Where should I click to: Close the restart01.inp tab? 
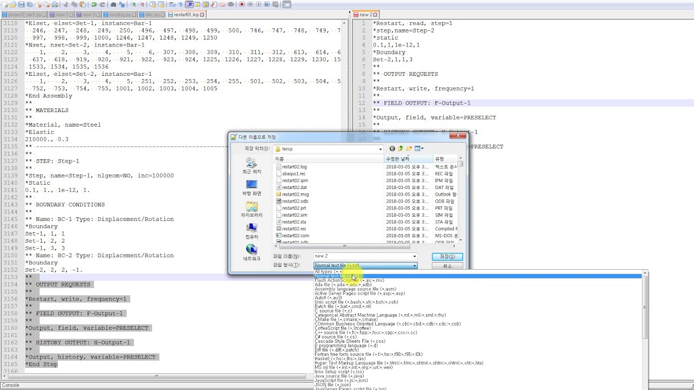[202, 15]
